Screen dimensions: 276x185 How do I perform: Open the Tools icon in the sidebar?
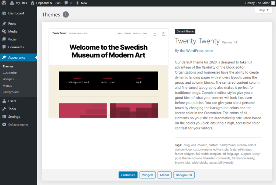pyautogui.click(x=4, y=109)
